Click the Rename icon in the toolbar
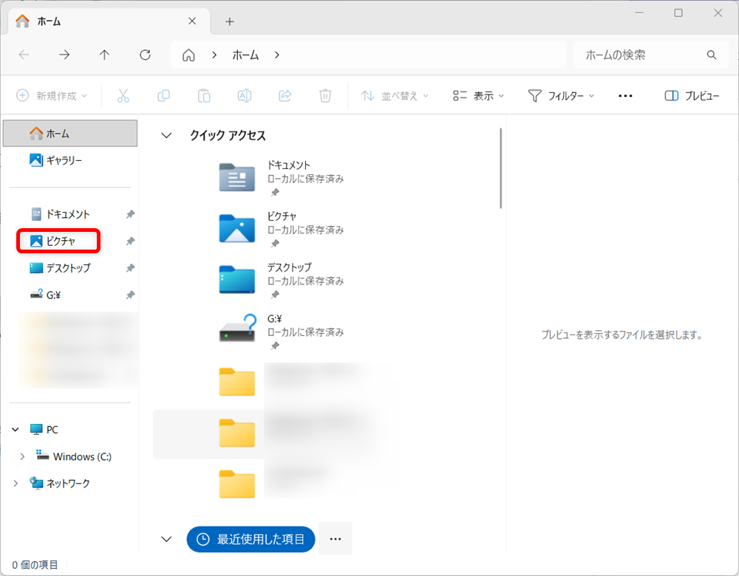 click(244, 95)
